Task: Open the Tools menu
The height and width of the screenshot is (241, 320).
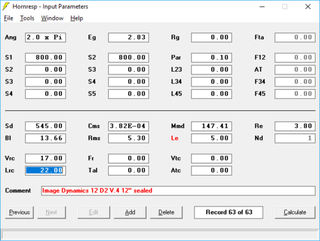Action: [x=27, y=19]
